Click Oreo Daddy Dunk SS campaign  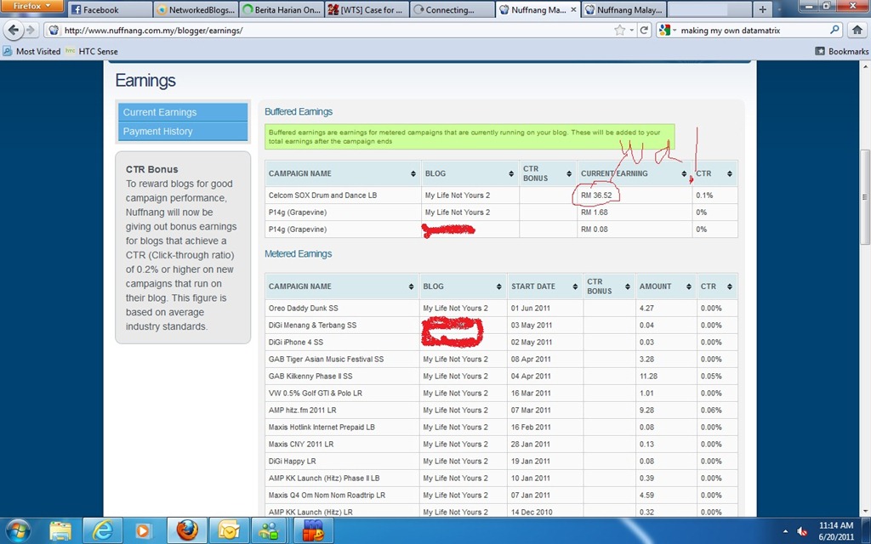pos(304,308)
